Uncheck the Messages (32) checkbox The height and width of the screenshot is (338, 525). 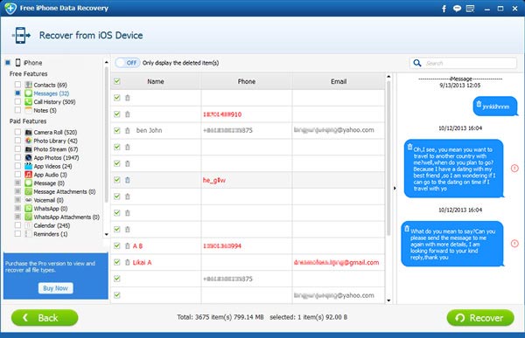(17, 93)
